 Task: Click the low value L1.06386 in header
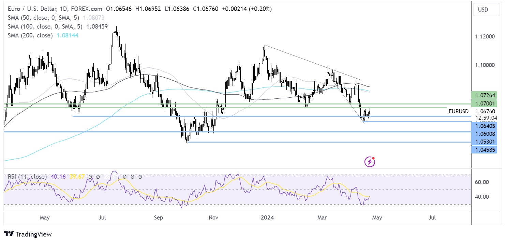177,9
